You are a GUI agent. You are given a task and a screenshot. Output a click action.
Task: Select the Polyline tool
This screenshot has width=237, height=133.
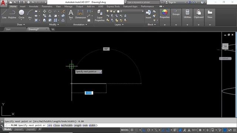click(x=12, y=14)
